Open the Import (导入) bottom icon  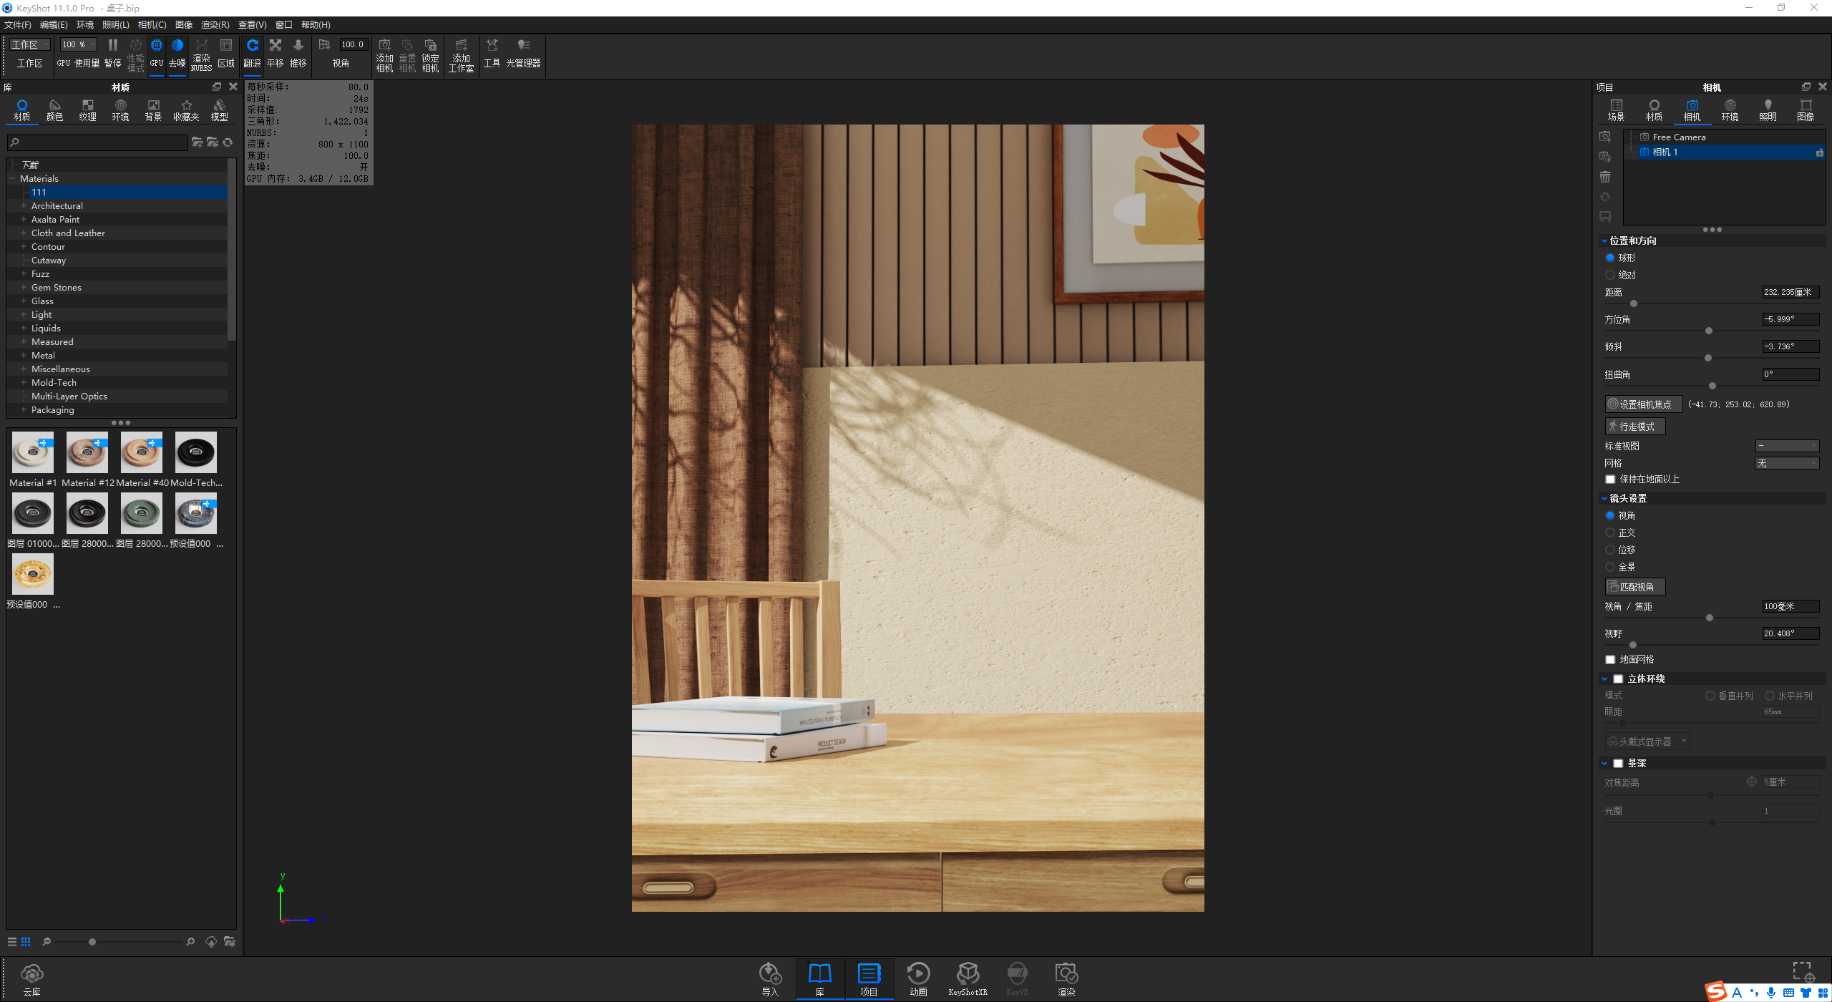pyautogui.click(x=770, y=978)
